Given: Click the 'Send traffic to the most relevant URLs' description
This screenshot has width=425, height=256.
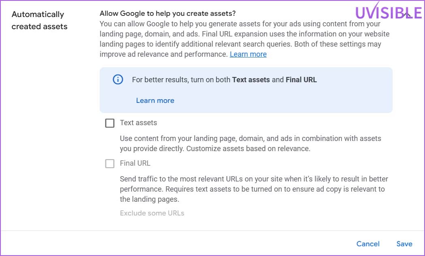Looking at the screenshot, I should coord(254,189).
